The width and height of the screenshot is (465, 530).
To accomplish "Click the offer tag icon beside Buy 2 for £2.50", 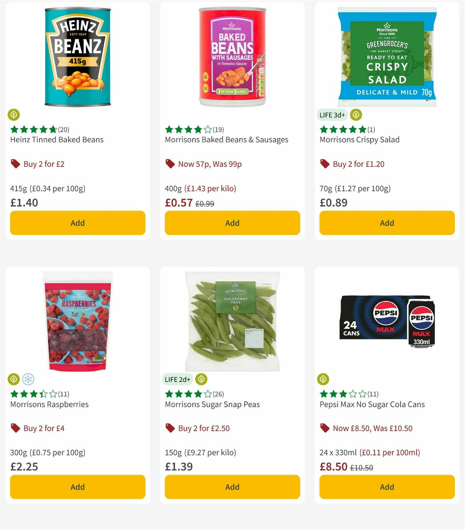I will tap(170, 428).
